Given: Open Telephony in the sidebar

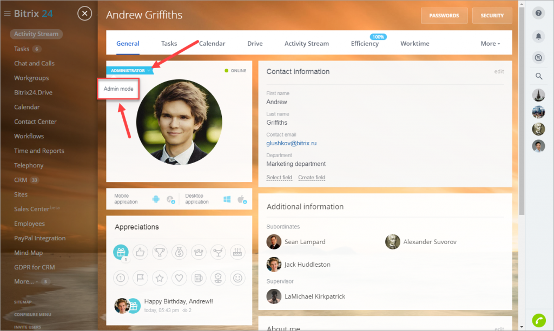Looking at the screenshot, I should [x=29, y=165].
